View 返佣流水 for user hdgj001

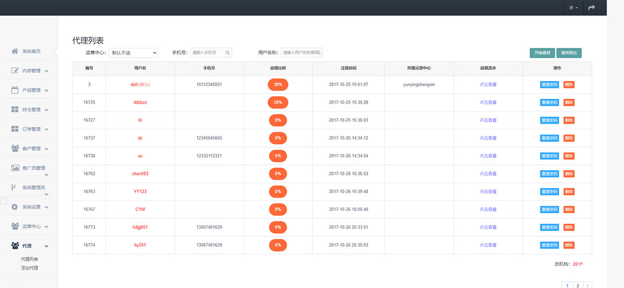pyautogui.click(x=488, y=227)
